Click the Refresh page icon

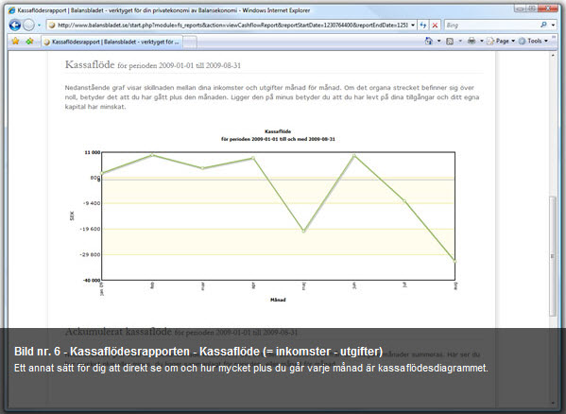423,26
